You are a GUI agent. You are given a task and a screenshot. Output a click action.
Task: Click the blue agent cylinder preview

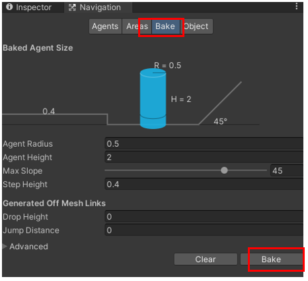tap(153, 99)
